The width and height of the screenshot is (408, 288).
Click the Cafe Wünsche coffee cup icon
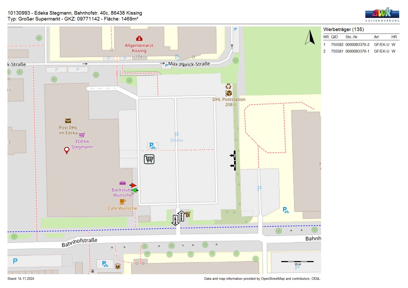point(123,202)
